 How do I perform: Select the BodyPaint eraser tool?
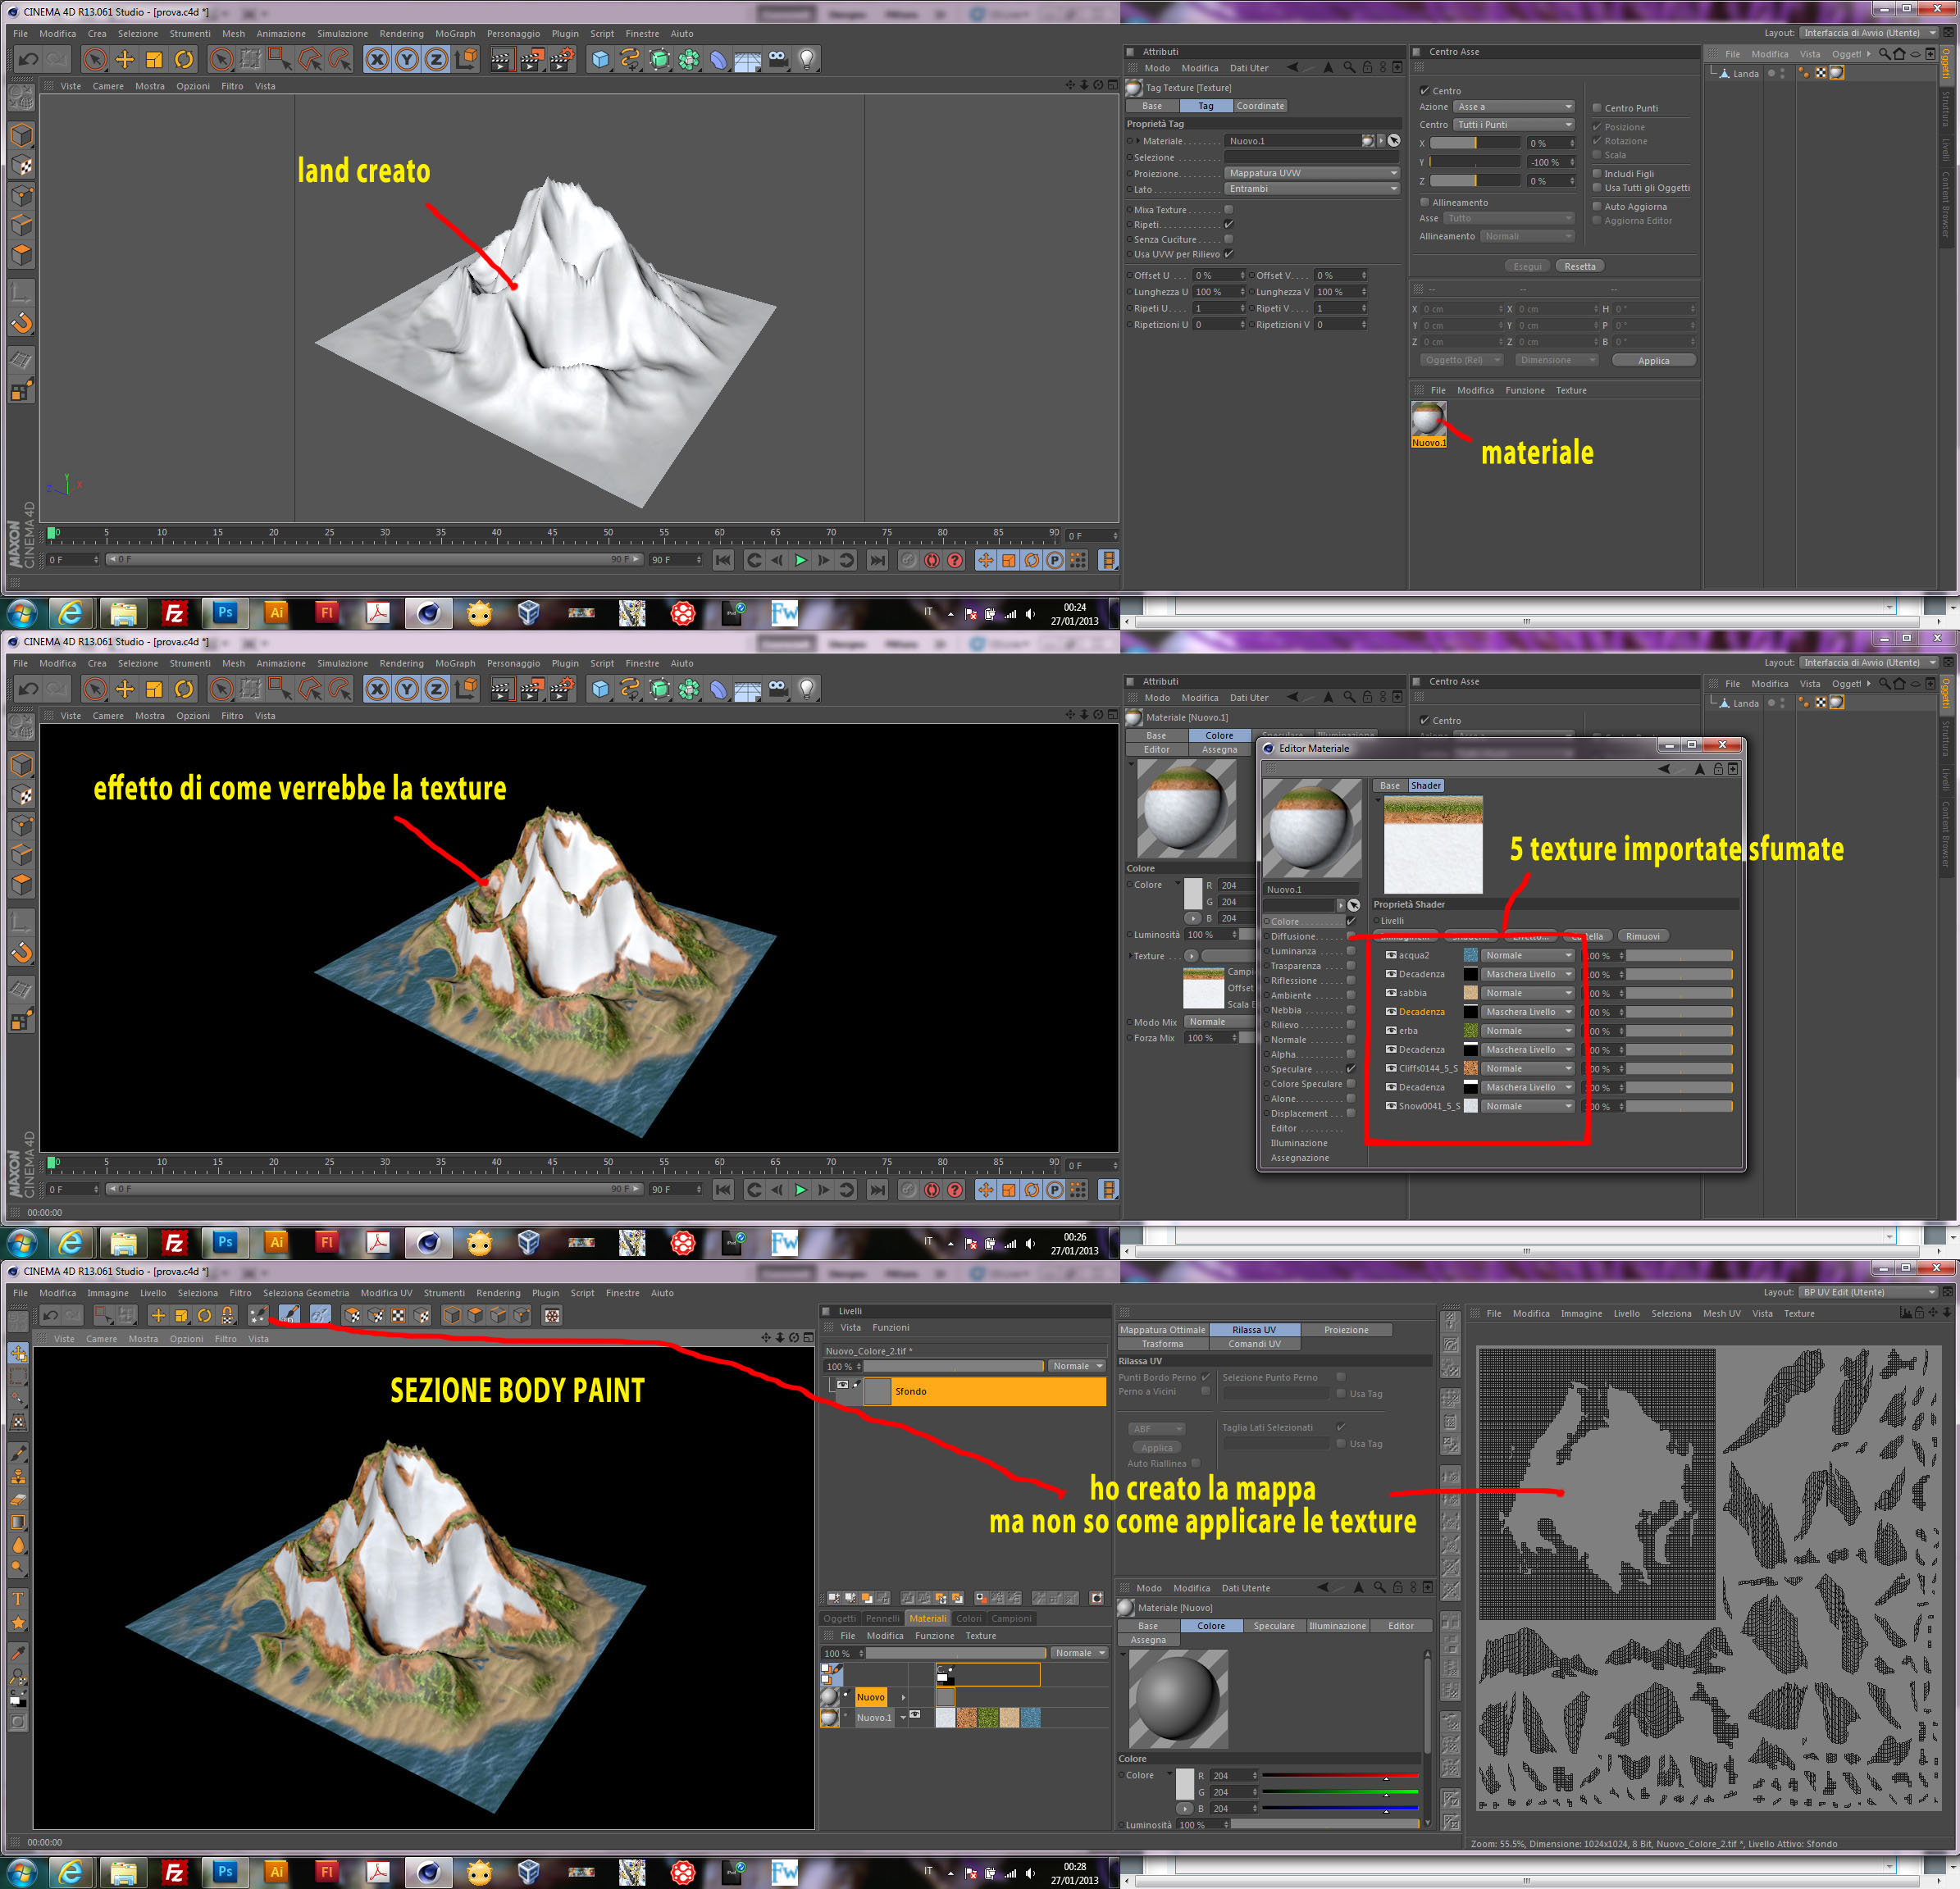point(18,1499)
